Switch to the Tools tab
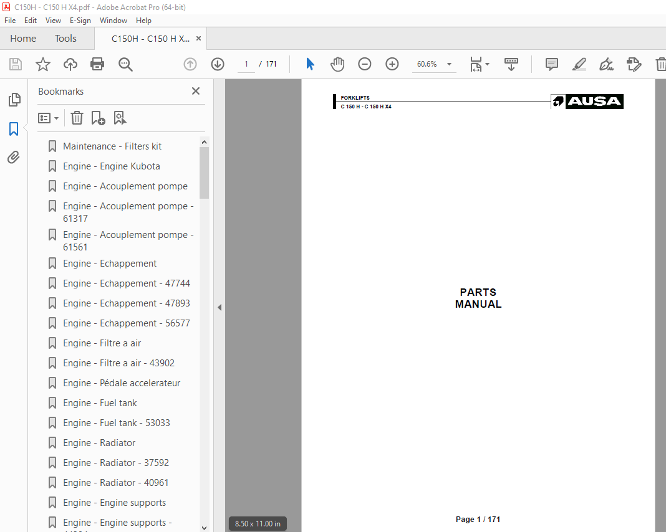Image resolution: width=666 pixels, height=532 pixels. tap(65, 39)
